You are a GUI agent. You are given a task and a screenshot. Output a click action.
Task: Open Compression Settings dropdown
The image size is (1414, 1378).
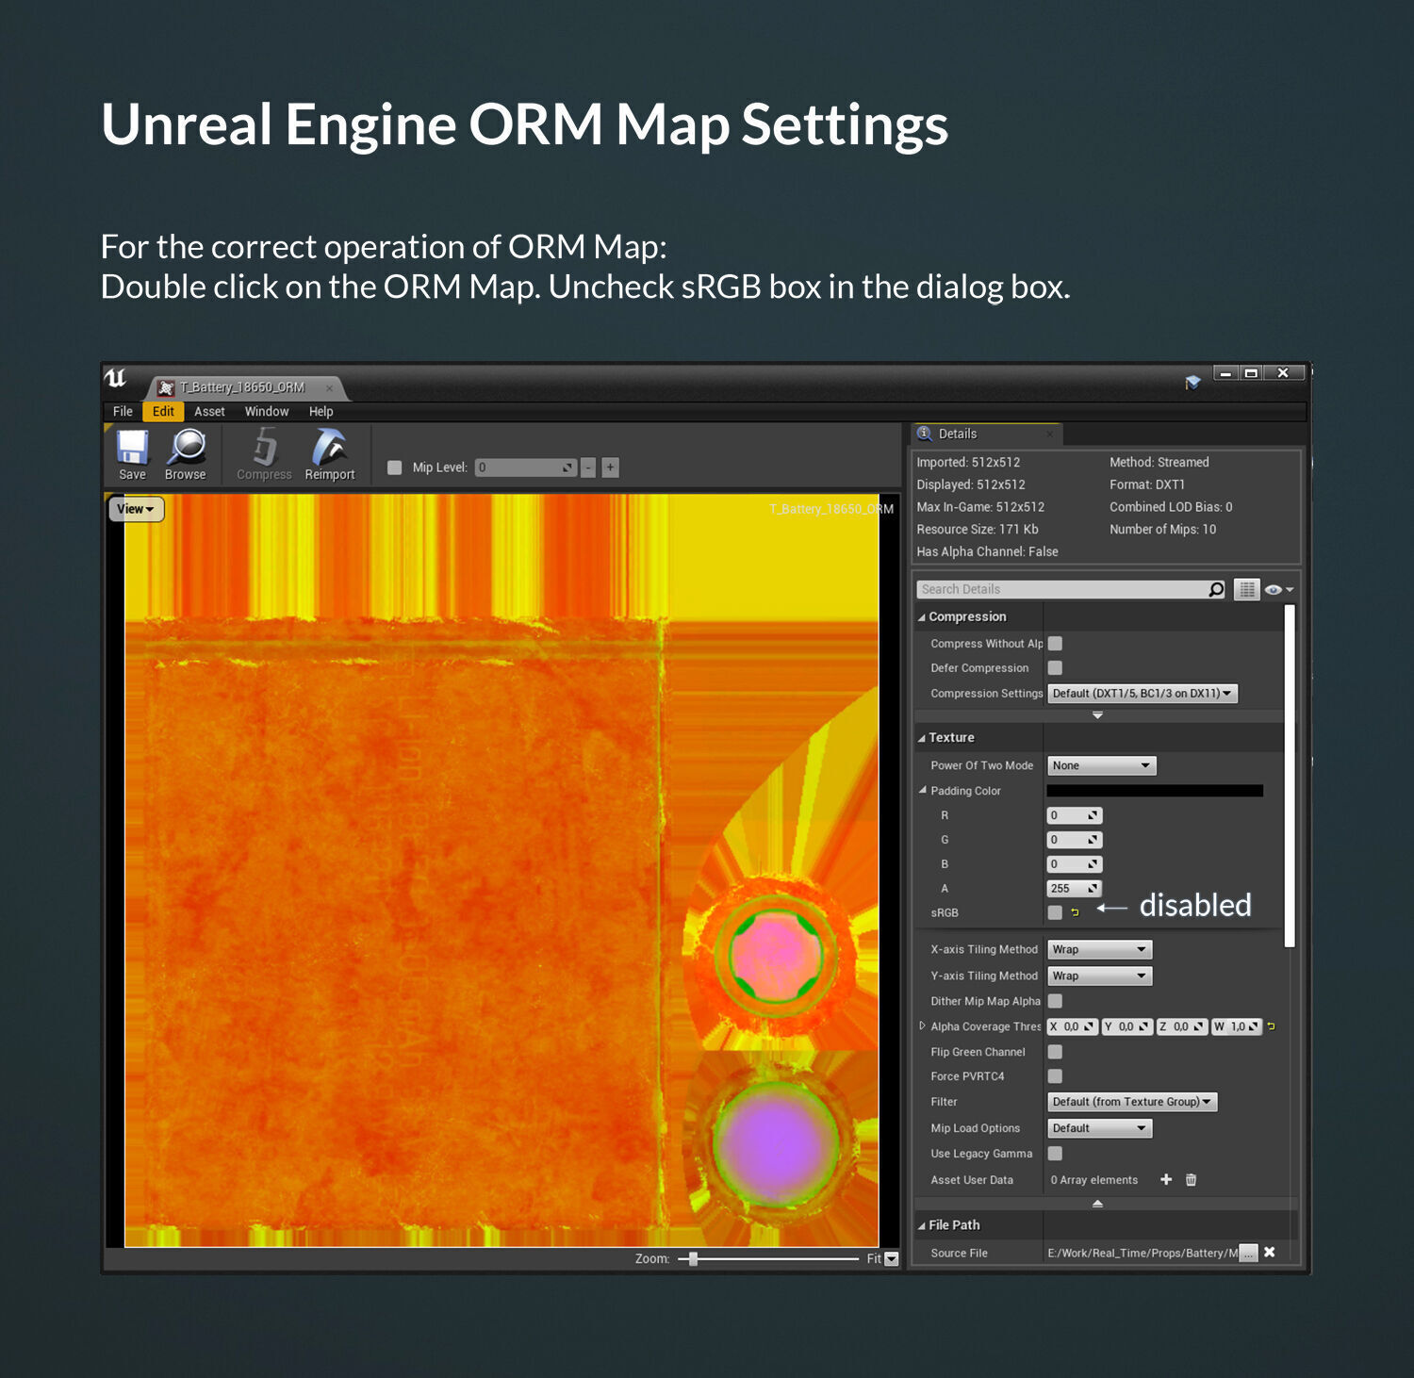pos(1142,693)
